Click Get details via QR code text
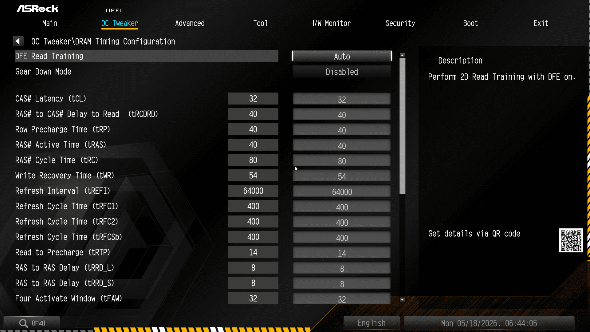This screenshot has height=332, width=590. [474, 234]
